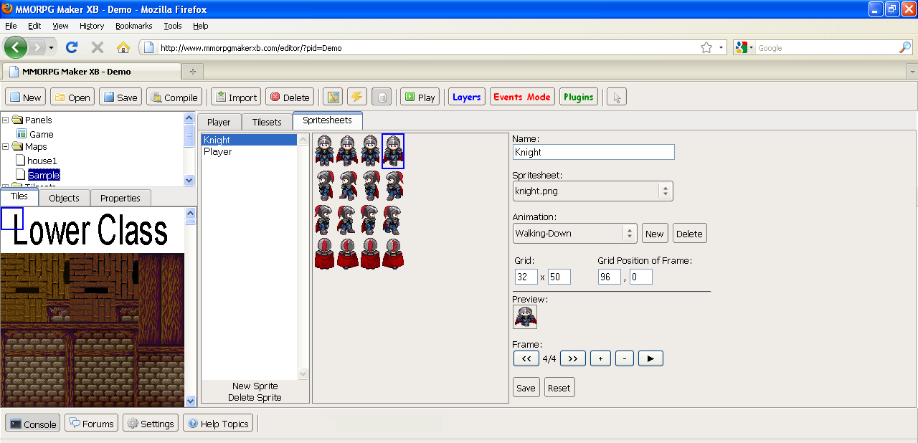Select the first tile in the tileset panel
The image size is (918, 443).
(12, 219)
